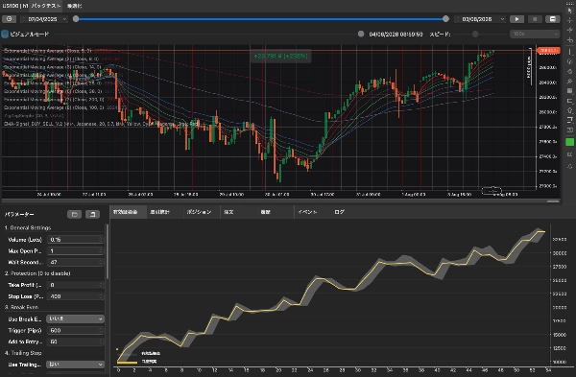Open the Use Trailing dropdown
Image resolution: width=576 pixels, height=377 pixels.
click(x=75, y=365)
